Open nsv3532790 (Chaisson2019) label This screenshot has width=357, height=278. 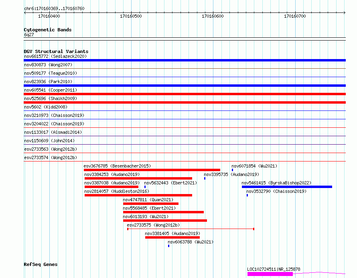tap(276, 191)
